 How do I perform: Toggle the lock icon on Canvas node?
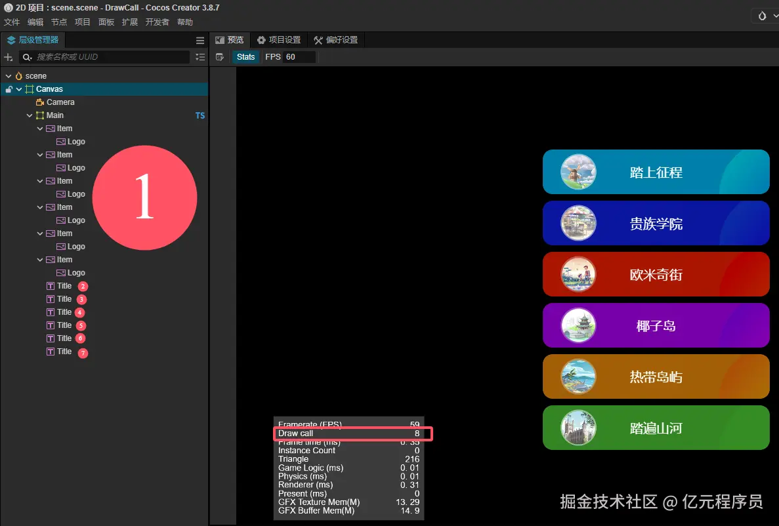point(9,89)
